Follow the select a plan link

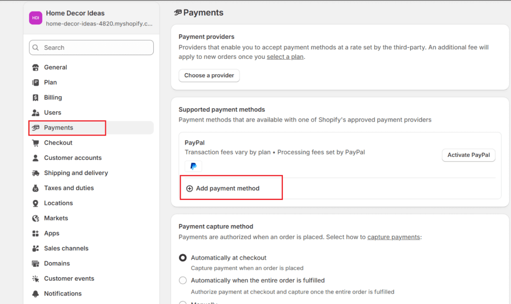[x=285, y=57]
